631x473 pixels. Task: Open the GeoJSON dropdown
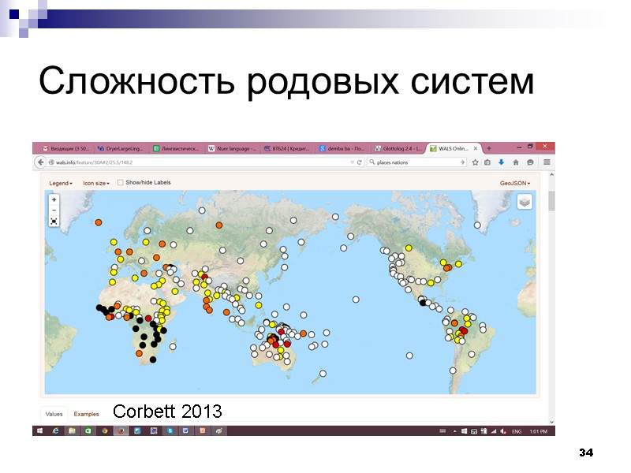click(515, 183)
